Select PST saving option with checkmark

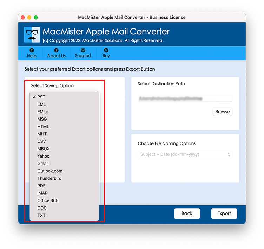click(x=64, y=97)
